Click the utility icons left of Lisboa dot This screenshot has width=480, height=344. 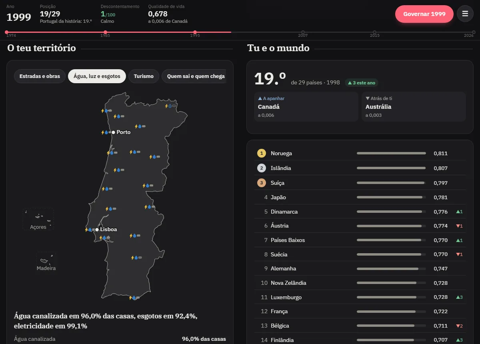[x=90, y=230]
